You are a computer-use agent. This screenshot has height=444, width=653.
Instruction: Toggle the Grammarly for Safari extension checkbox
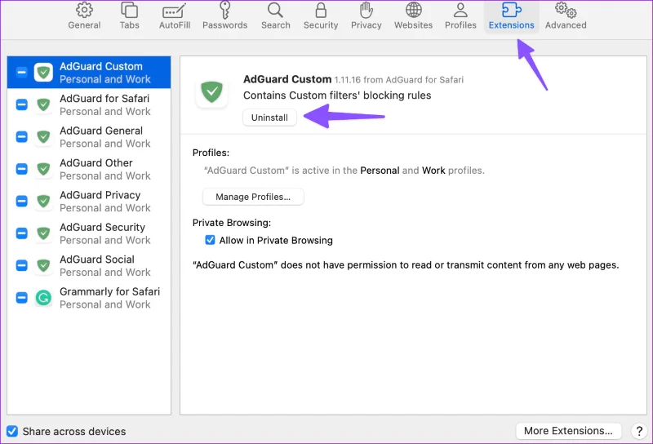(x=22, y=297)
